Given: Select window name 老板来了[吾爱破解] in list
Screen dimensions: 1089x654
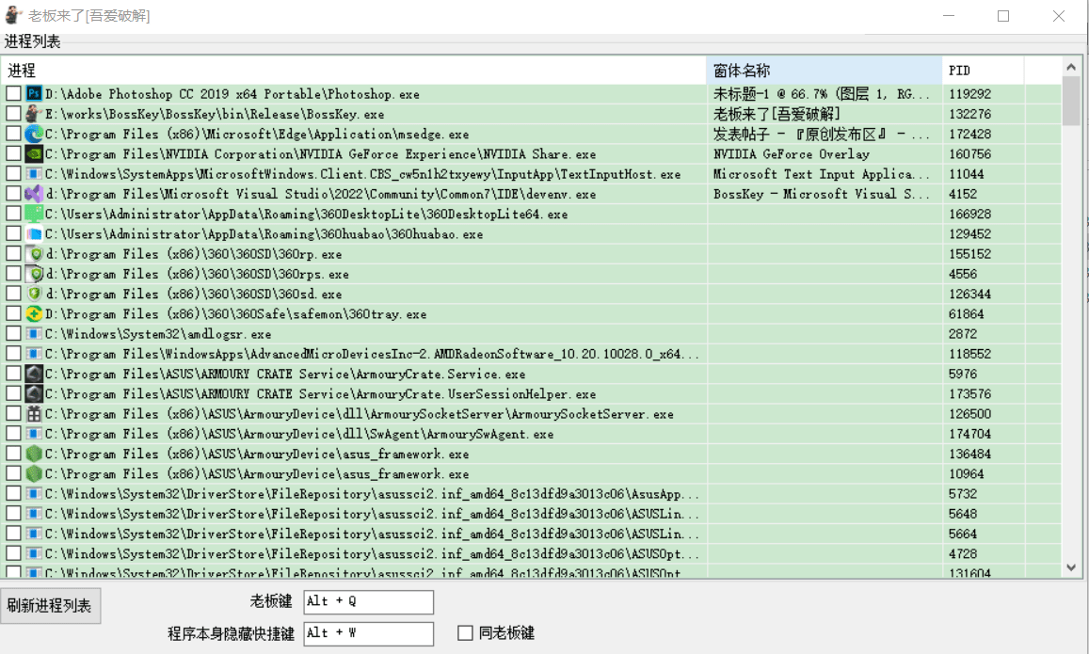Looking at the screenshot, I should [x=777, y=114].
